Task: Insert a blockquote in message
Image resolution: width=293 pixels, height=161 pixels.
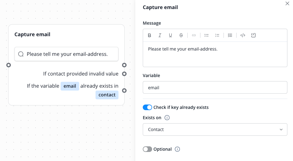Action: click(x=230, y=35)
